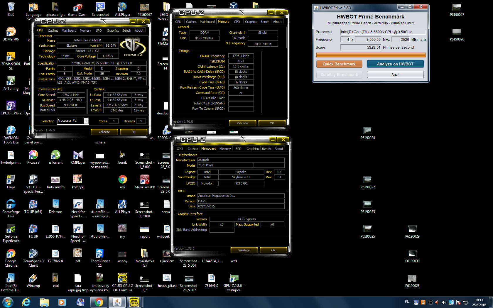Open the CPUID CPU-Z desktop shortcut

tap(11, 108)
